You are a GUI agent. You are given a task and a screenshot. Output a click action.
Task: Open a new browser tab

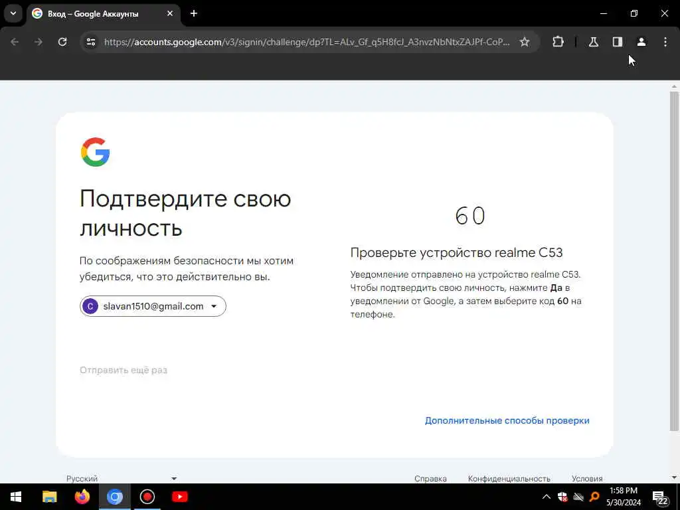194,13
